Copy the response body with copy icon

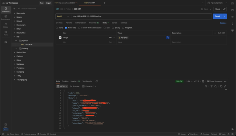point(221,86)
